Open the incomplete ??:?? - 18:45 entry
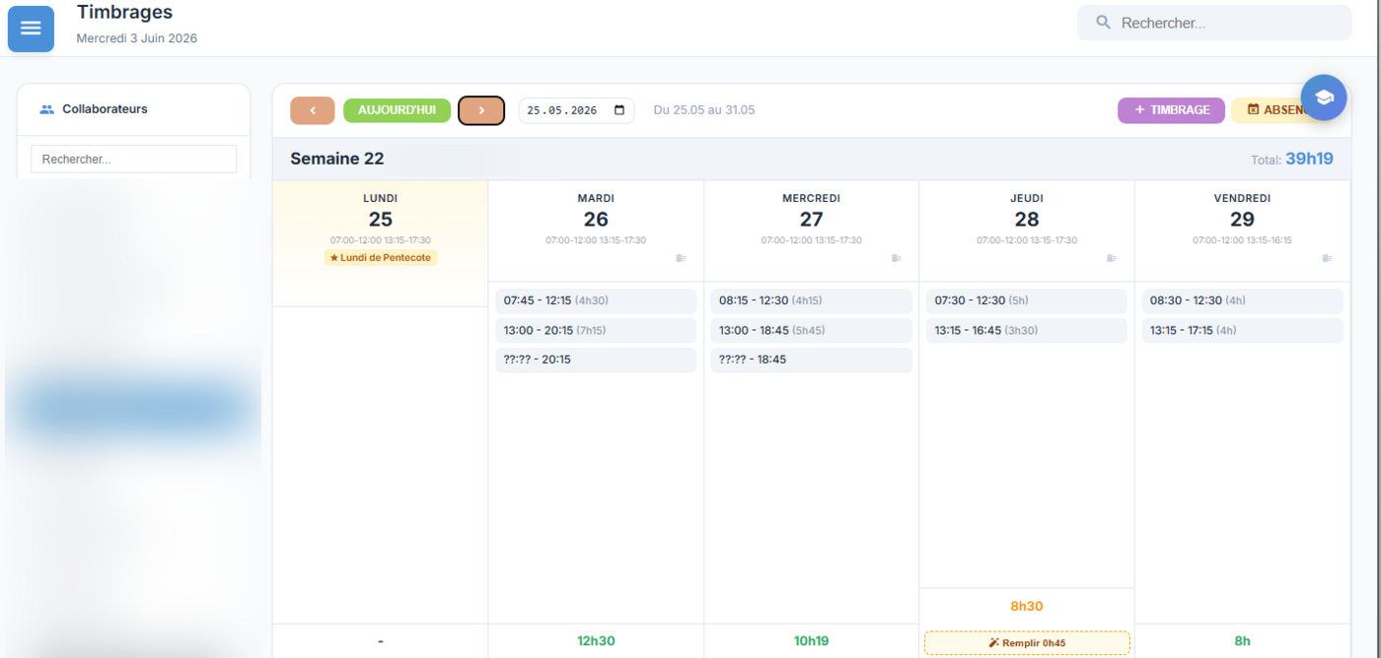 811,360
